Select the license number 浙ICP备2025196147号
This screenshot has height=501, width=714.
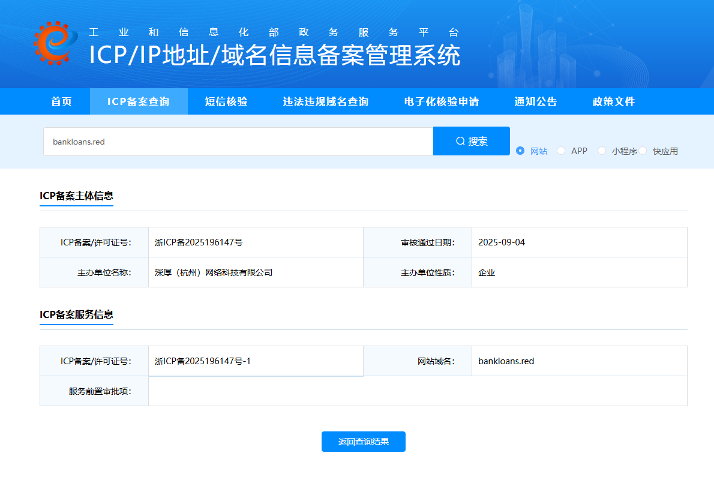[x=199, y=242]
